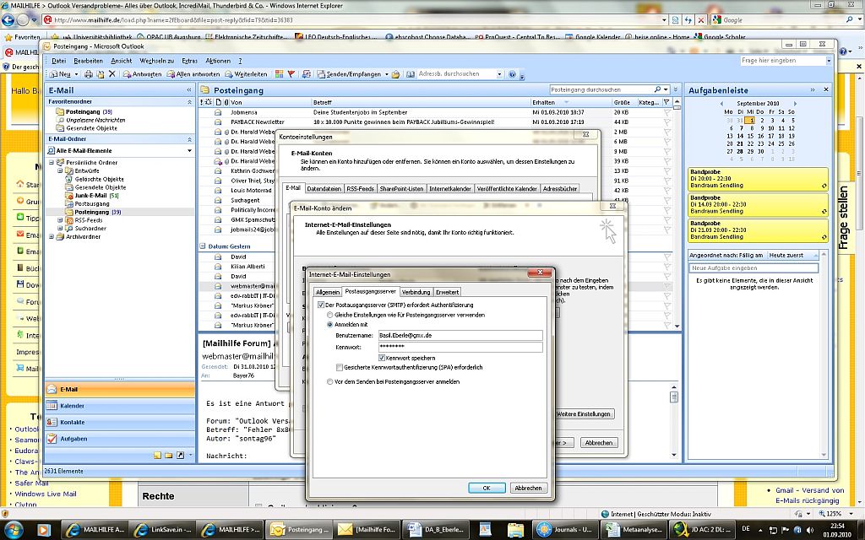Open the Gelöschte Objekte folder

coord(100,179)
